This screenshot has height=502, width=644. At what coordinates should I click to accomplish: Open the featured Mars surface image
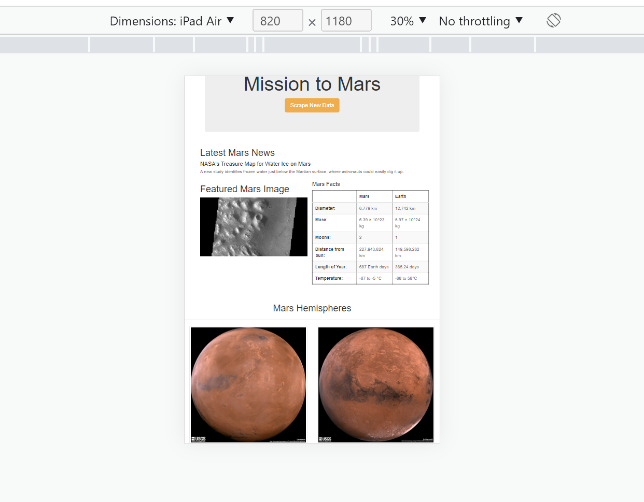(x=254, y=227)
